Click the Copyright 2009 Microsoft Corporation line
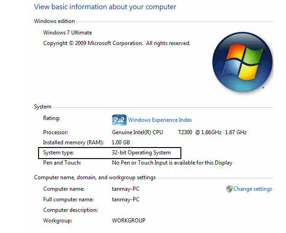This screenshot has width=286, height=233. pyautogui.click(x=117, y=43)
